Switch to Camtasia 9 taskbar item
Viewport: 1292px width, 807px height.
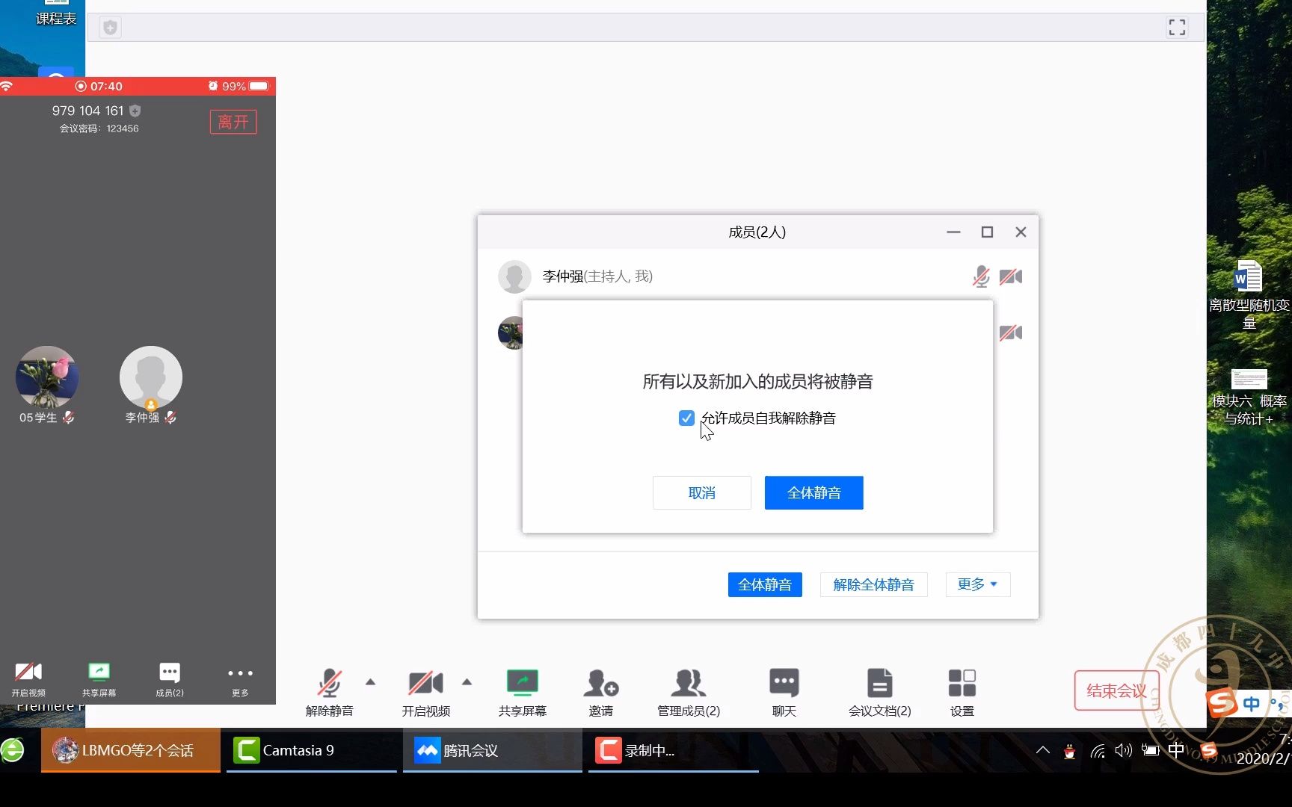tap(311, 750)
